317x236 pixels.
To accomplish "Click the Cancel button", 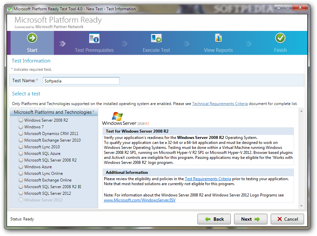I will click(287, 219).
